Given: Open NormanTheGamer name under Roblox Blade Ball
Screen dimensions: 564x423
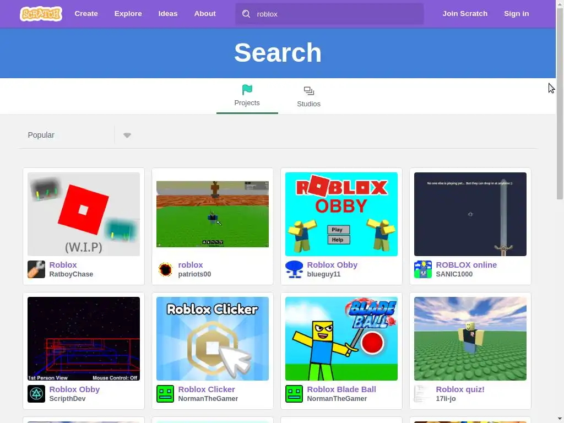Looking at the screenshot, I should (x=337, y=399).
